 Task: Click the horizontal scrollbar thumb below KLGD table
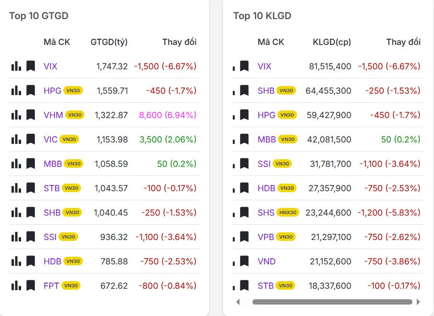332,302
